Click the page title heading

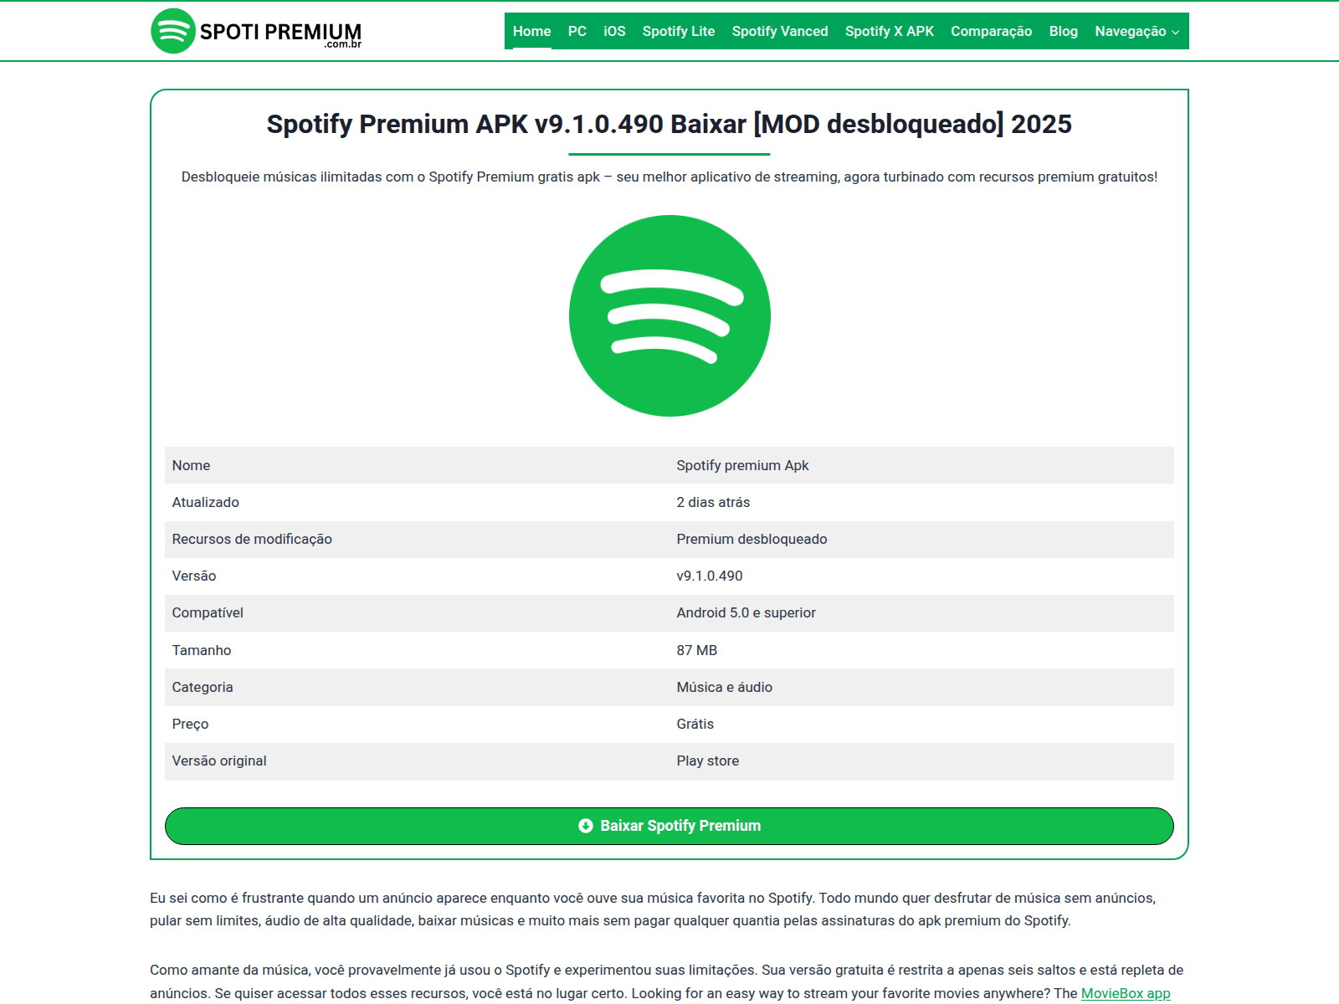(x=669, y=124)
